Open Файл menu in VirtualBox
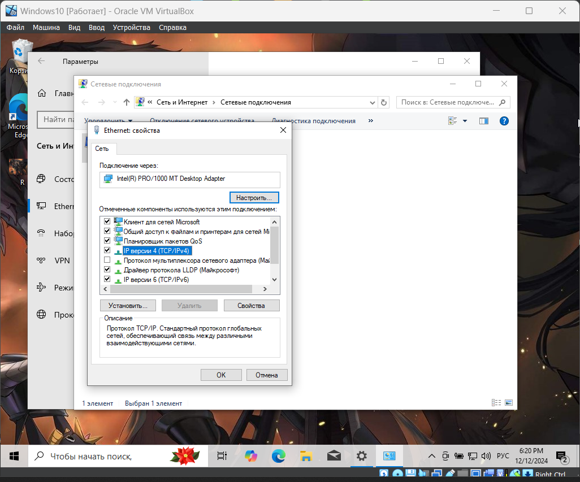This screenshot has height=482, width=580. [15, 27]
